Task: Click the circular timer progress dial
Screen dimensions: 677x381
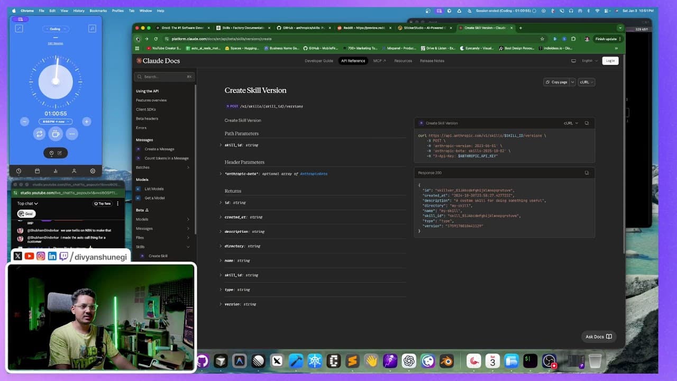Action: 56,82
